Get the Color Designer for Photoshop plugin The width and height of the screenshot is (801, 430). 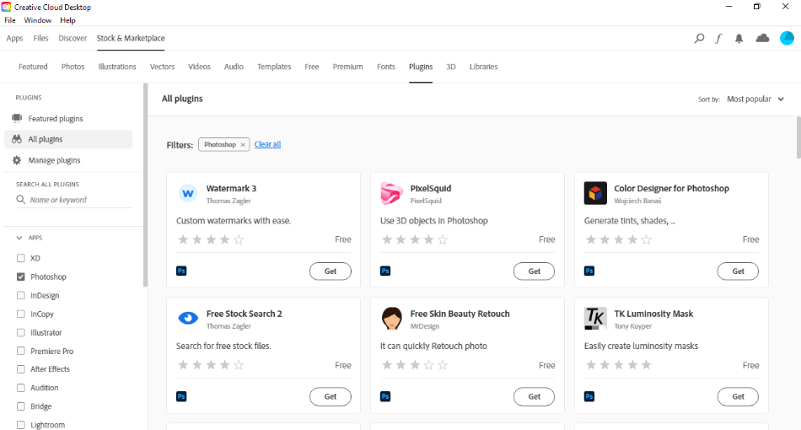point(738,271)
